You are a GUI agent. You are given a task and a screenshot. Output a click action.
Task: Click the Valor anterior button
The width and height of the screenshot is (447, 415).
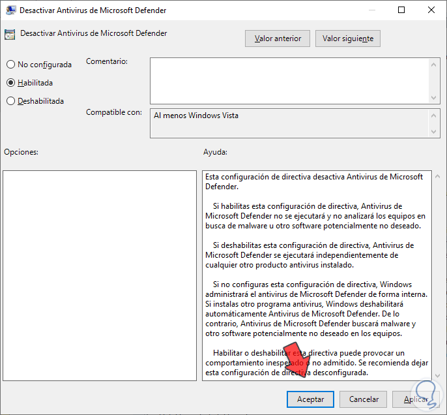click(278, 38)
